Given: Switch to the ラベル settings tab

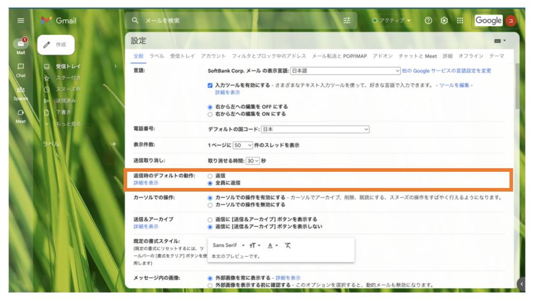Looking at the screenshot, I should [x=157, y=56].
